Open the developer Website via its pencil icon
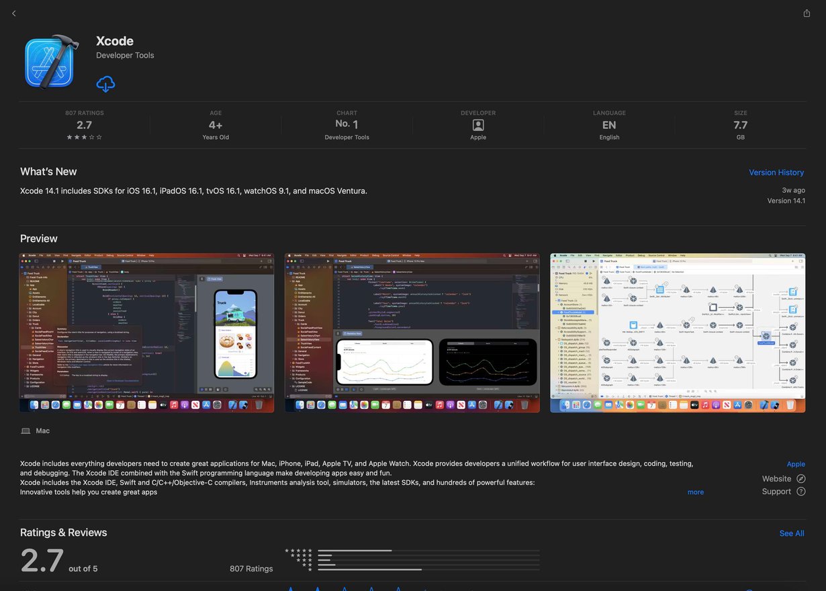Screen dimensions: 826x591 click(800, 478)
